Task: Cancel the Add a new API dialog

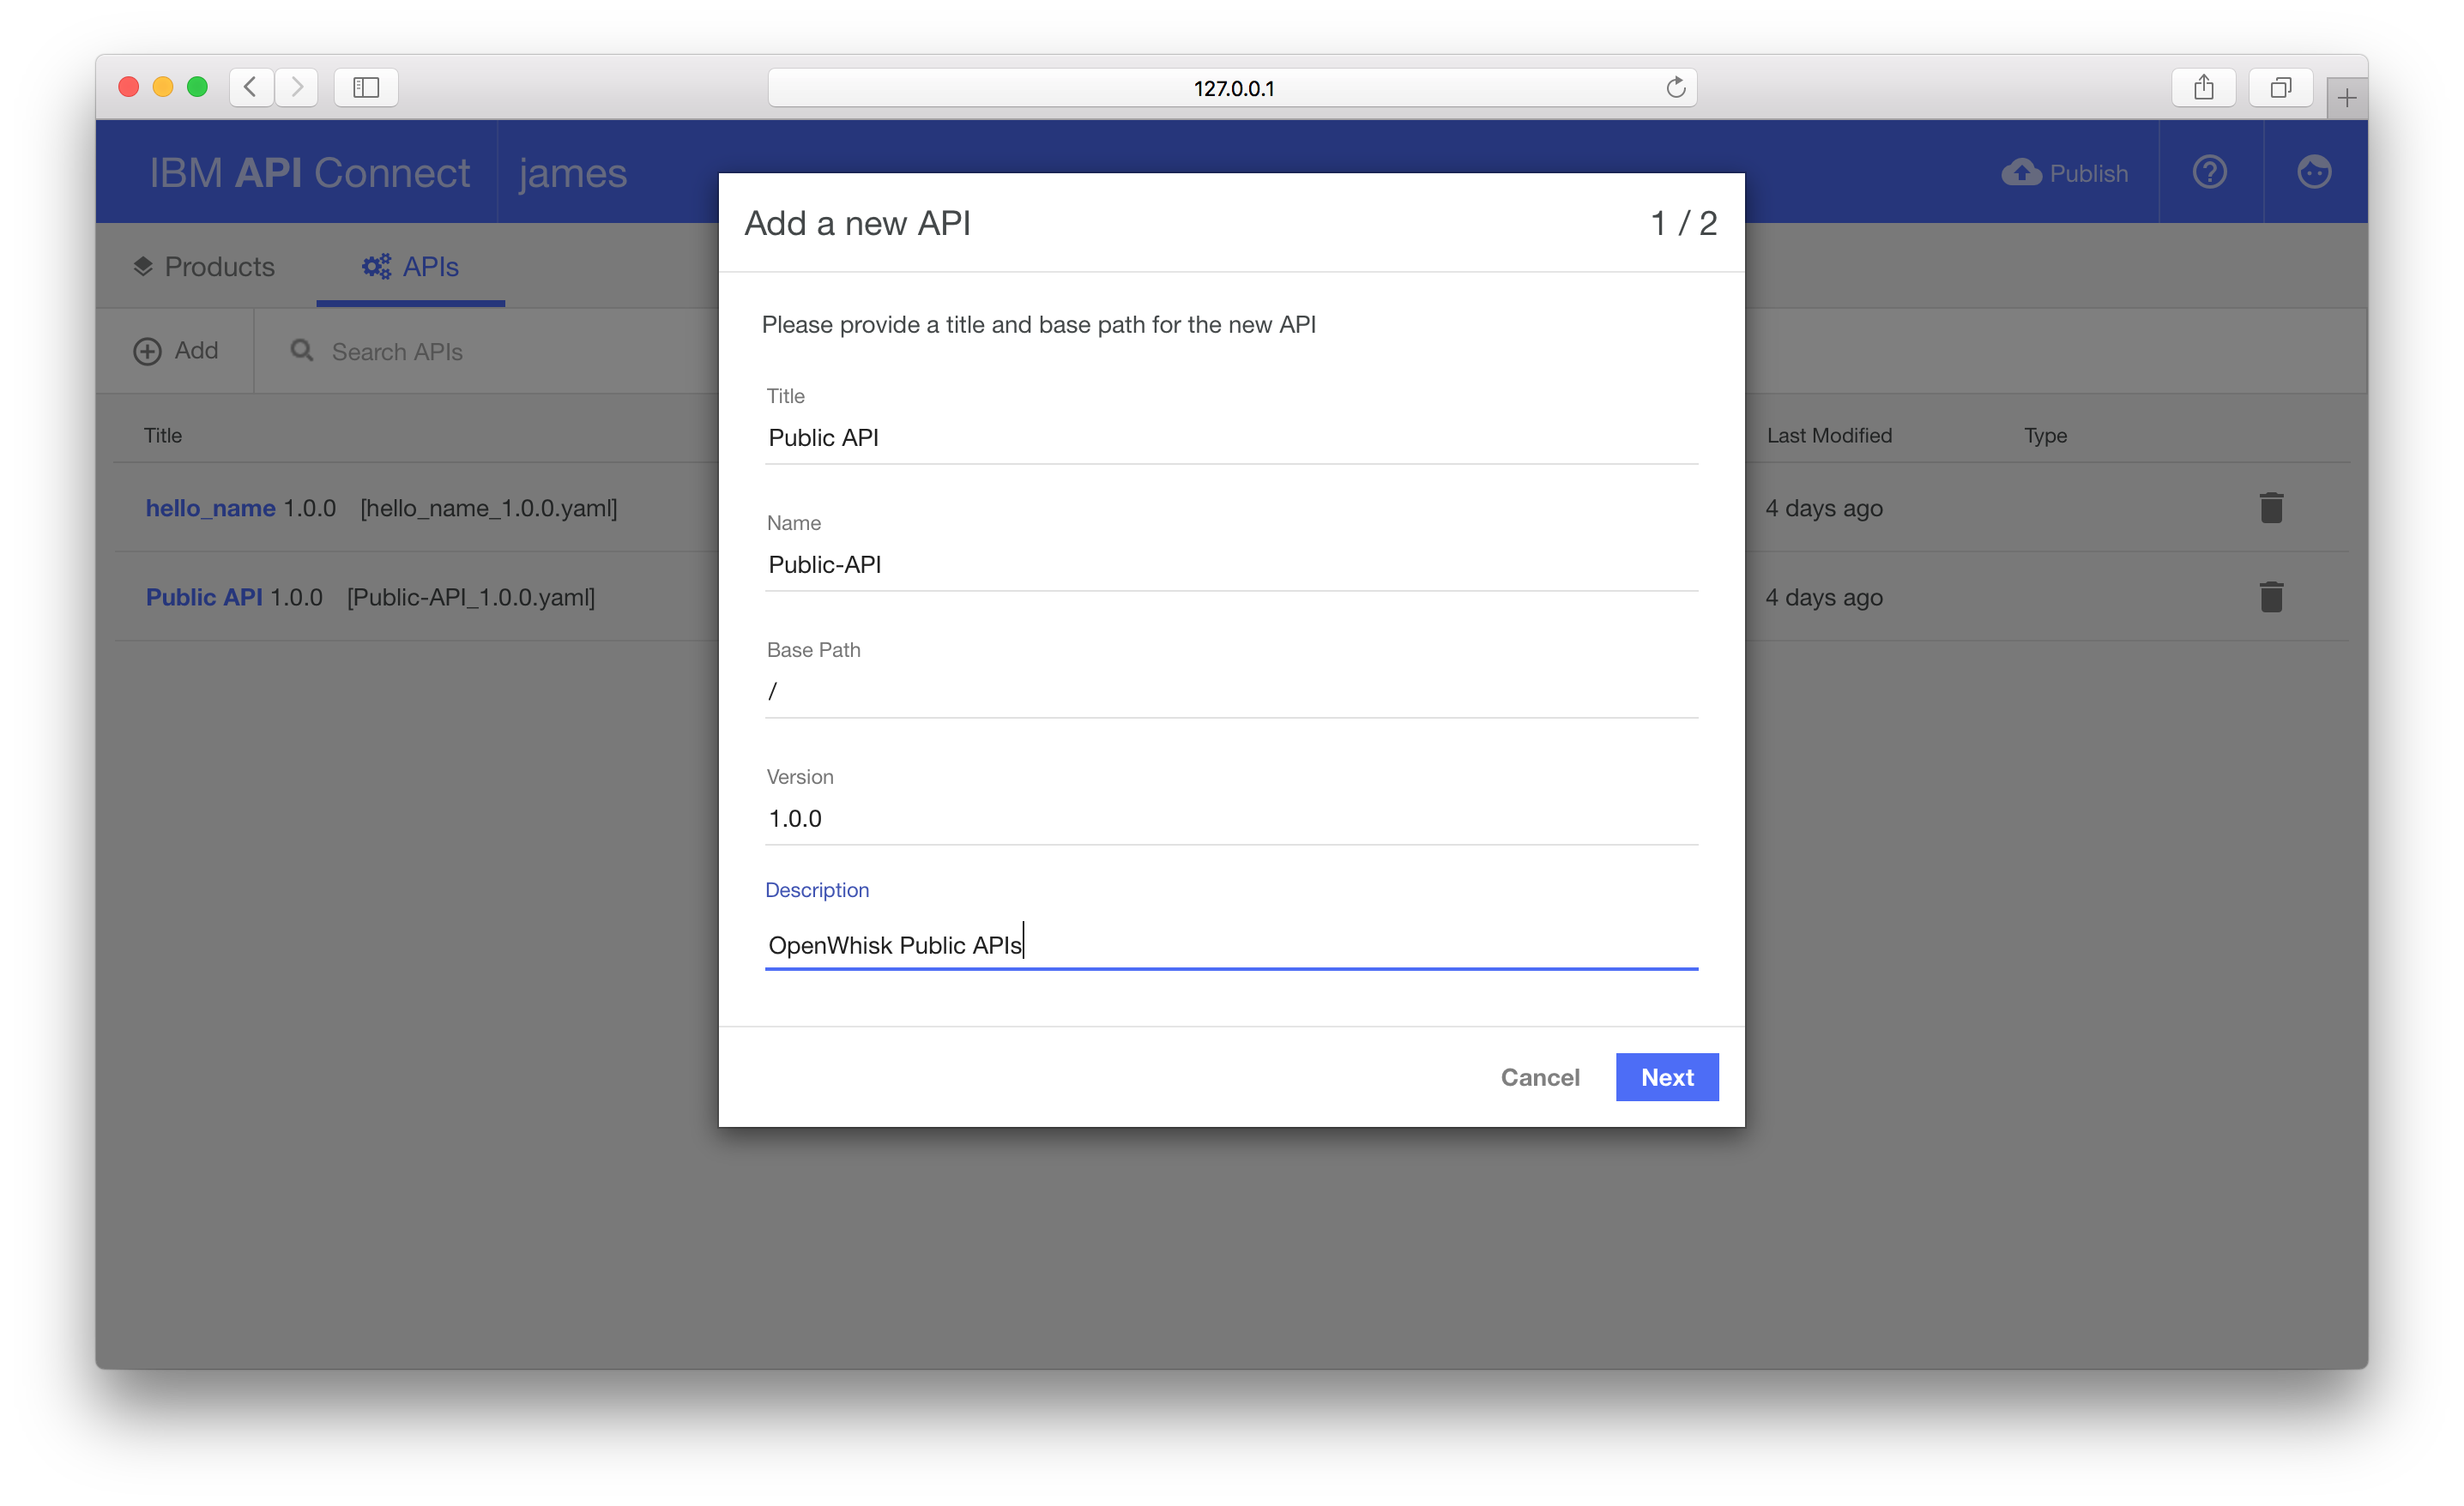Action: click(1540, 1077)
